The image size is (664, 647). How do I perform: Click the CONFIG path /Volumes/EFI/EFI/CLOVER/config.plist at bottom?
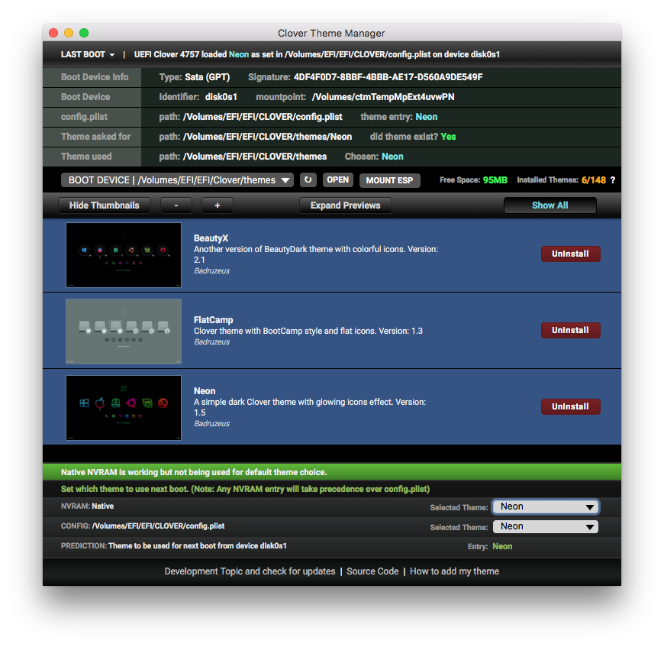[x=158, y=526]
